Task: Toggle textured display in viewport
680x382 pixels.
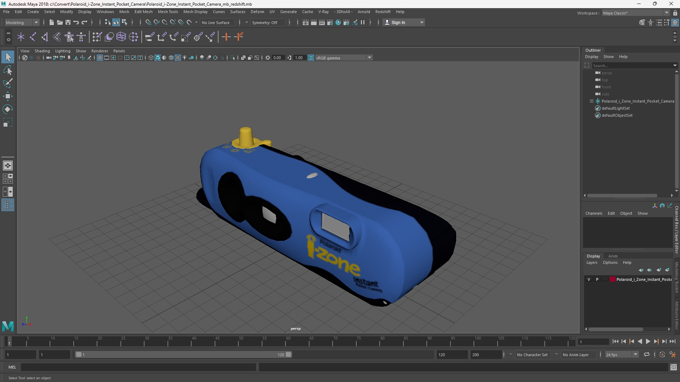Action: tap(178, 58)
